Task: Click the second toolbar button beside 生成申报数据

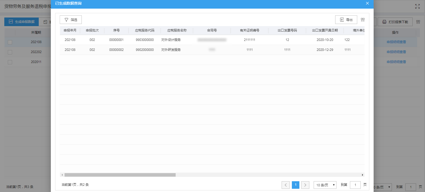Action: 45,22
